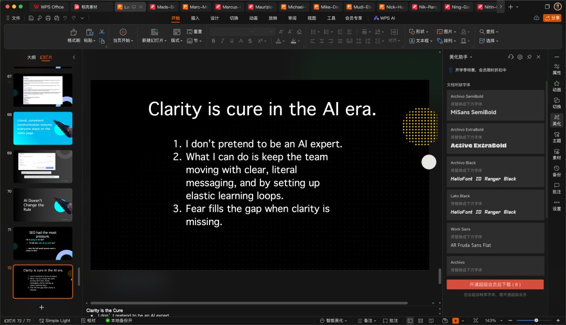
Task: Click the headset support icon in 美化助手 panel
Action: 510,57
